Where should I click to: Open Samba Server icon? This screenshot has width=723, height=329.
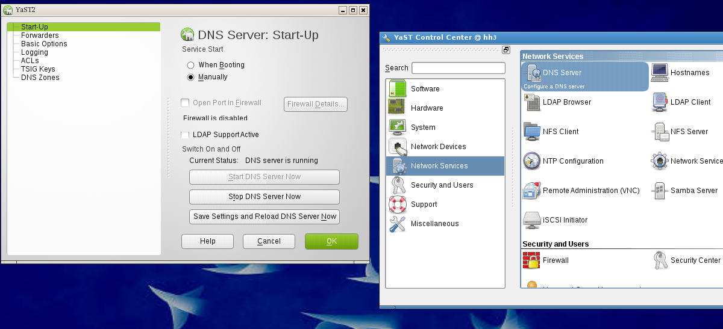[660, 191]
